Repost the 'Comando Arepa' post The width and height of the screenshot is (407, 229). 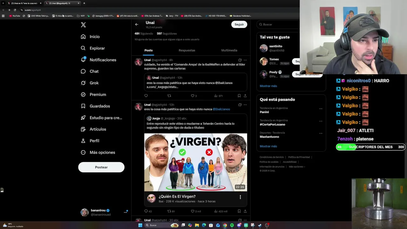tap(169, 96)
